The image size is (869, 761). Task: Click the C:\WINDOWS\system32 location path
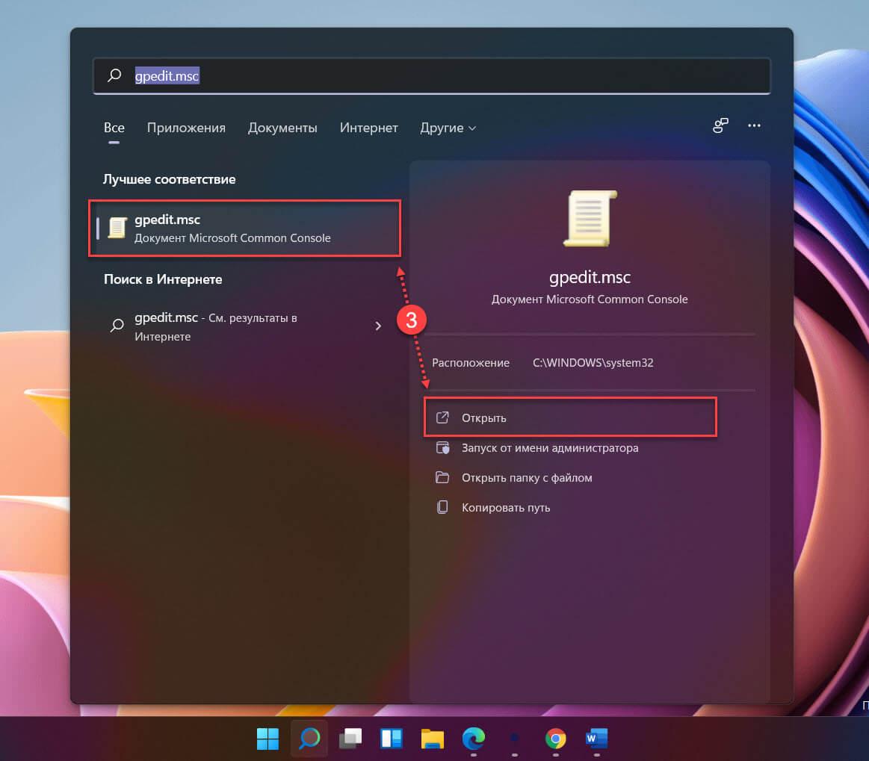point(593,363)
